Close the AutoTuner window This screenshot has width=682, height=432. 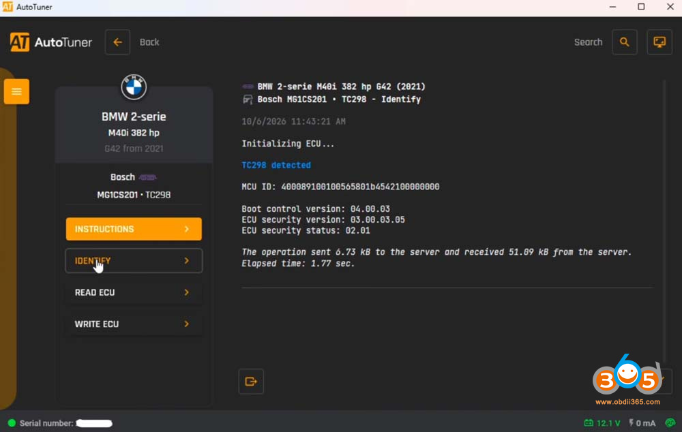click(x=670, y=7)
